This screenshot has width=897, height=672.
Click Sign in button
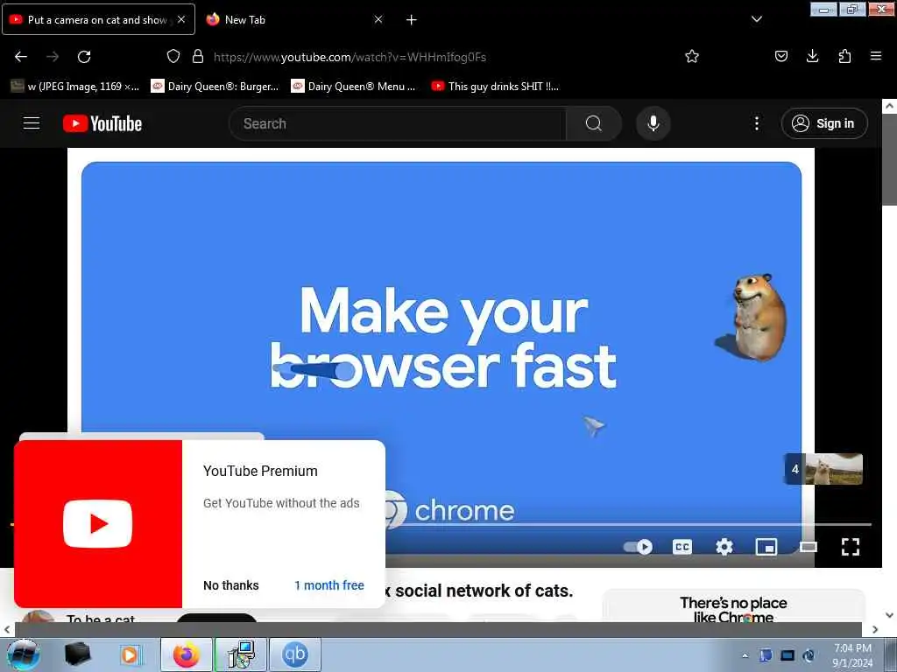[824, 123]
